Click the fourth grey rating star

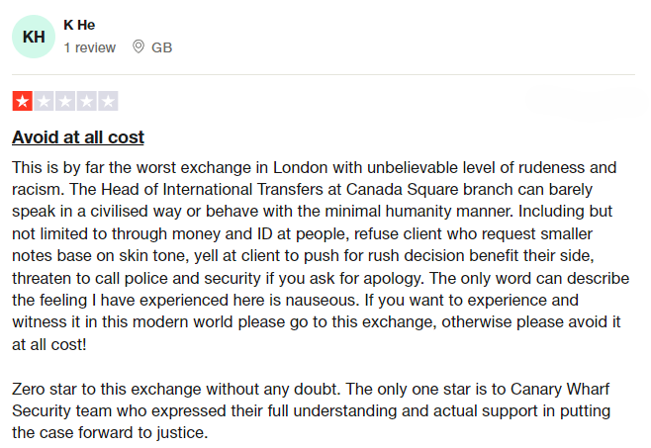pos(87,101)
